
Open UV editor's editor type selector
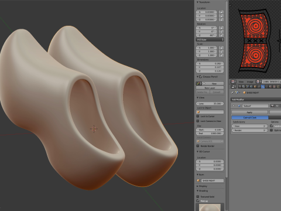(x=234, y=81)
